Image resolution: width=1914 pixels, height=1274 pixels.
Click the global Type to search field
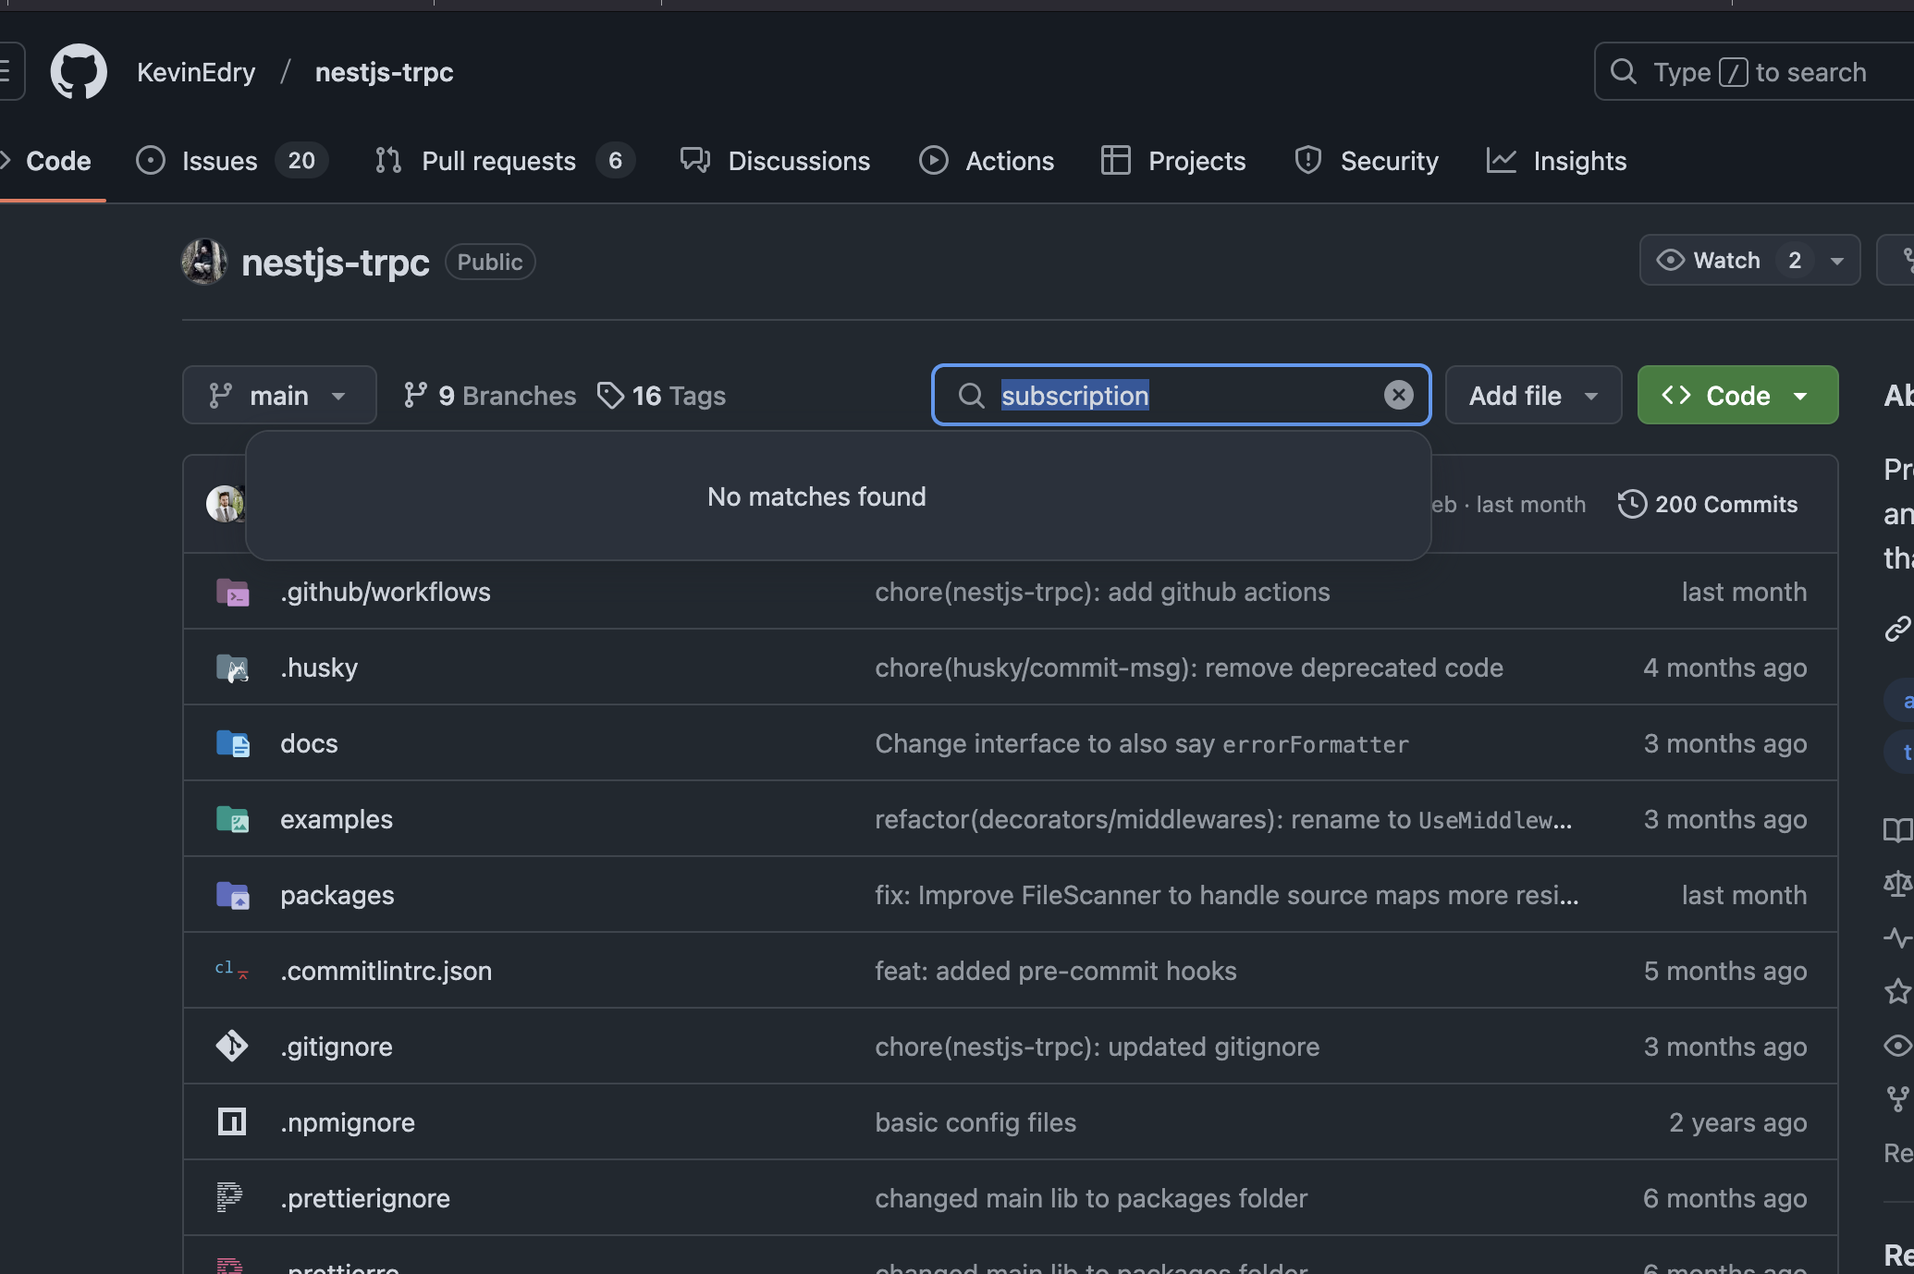pos(1753,72)
